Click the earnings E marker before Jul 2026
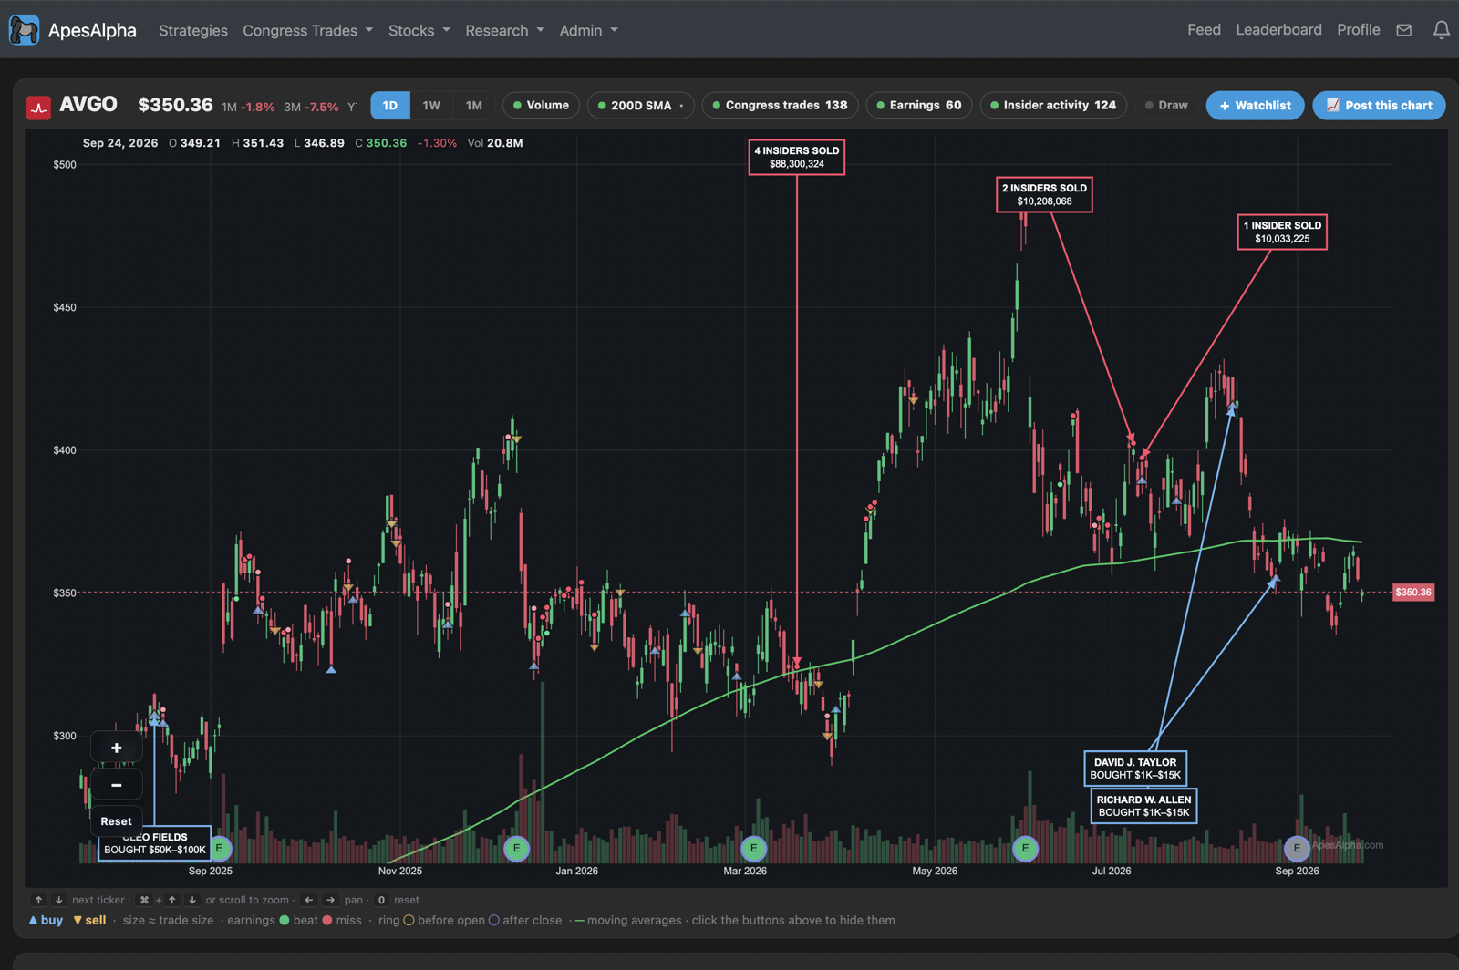The width and height of the screenshot is (1459, 970). pyautogui.click(x=1025, y=849)
